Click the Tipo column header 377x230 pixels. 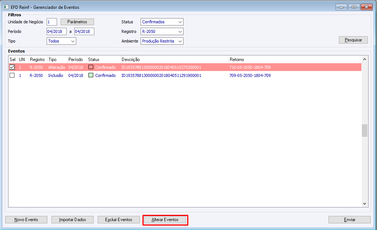click(x=57, y=60)
